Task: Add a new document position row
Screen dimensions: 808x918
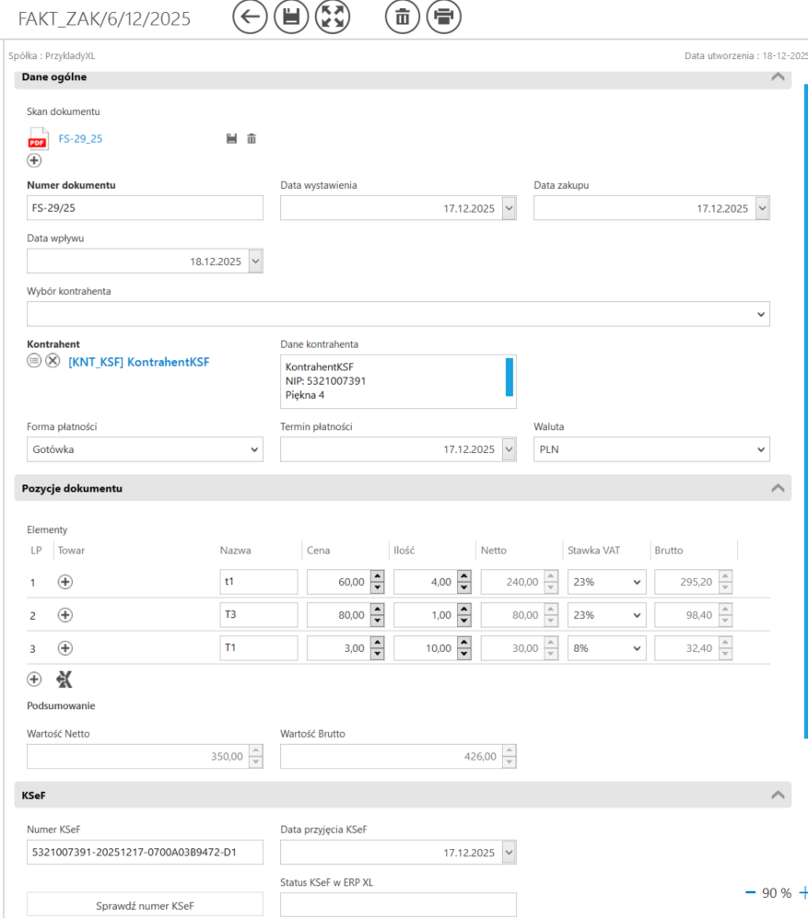Action: pos(34,680)
